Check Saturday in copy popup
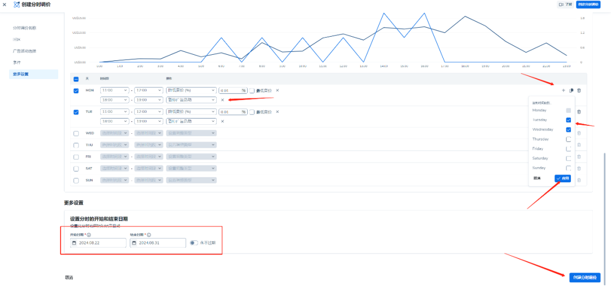The image size is (611, 289). point(569,158)
